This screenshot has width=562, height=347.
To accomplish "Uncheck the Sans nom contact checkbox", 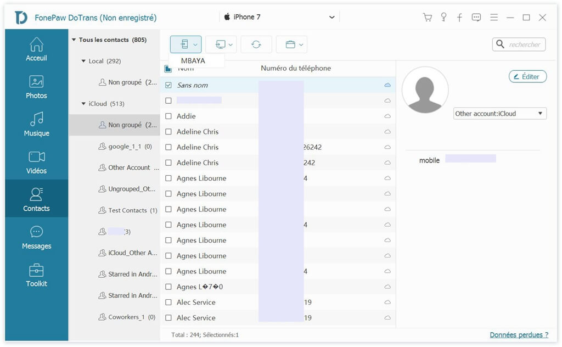I will tap(168, 85).
